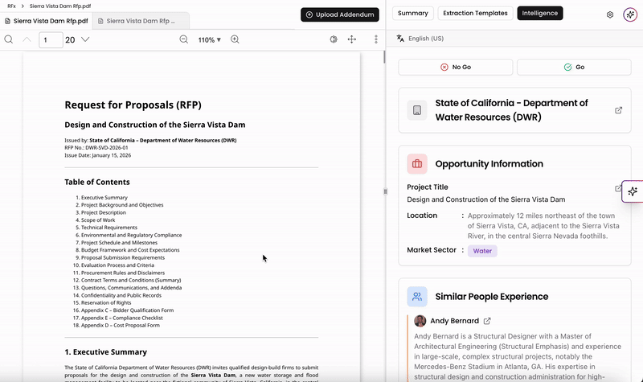
Task: Click the PDF viewer vertical scrollbar
Action: click(384, 57)
